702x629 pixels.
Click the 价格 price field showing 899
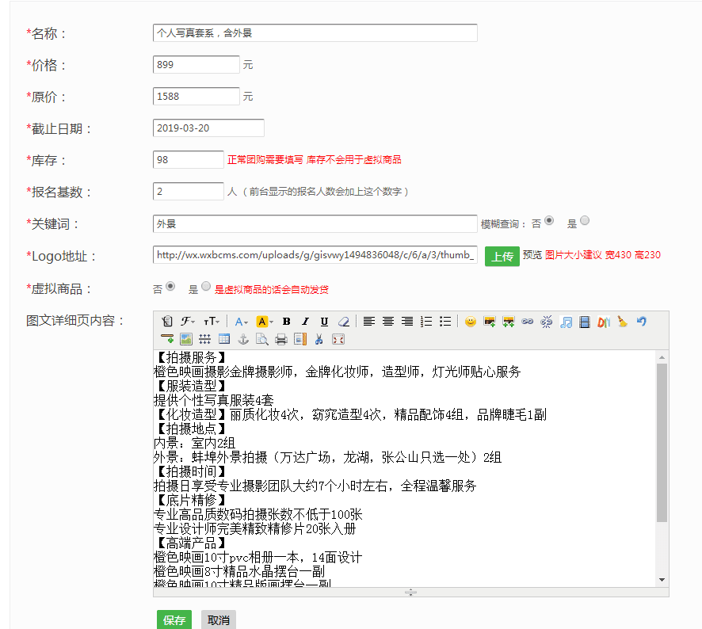[196, 64]
